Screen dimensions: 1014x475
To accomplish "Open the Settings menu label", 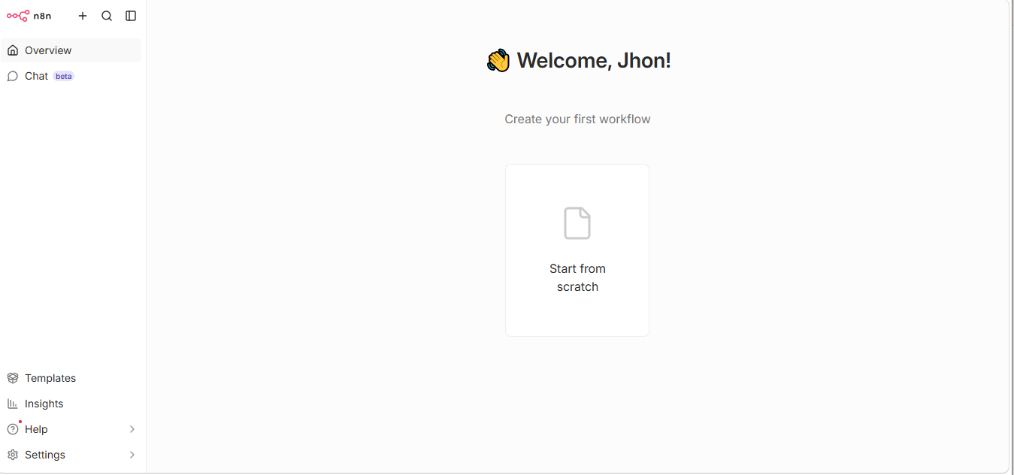I will (45, 455).
